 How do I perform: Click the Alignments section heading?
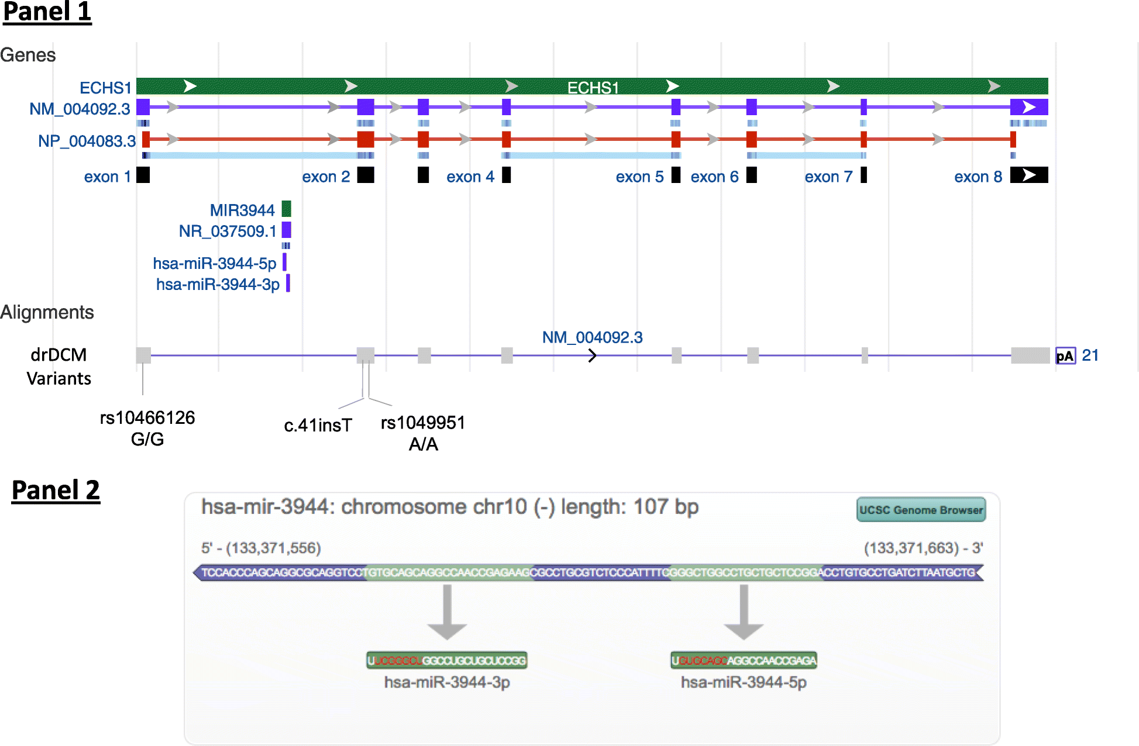click(47, 312)
